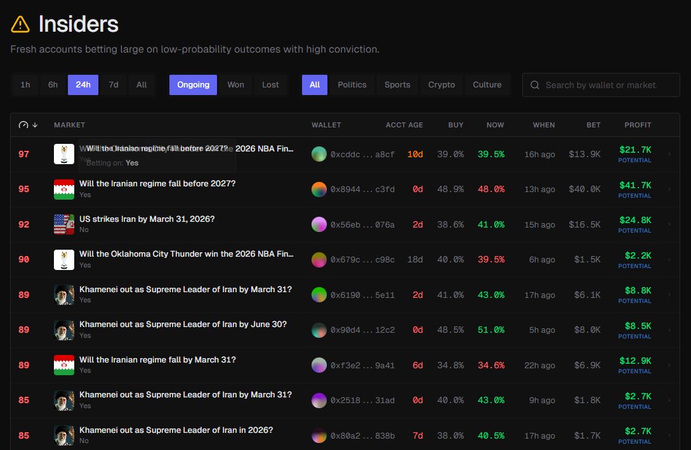Open 'Khamenei out as Supreme Leader of Iran in 2026?'
Viewport: 691px width, 450px height.
point(176,430)
